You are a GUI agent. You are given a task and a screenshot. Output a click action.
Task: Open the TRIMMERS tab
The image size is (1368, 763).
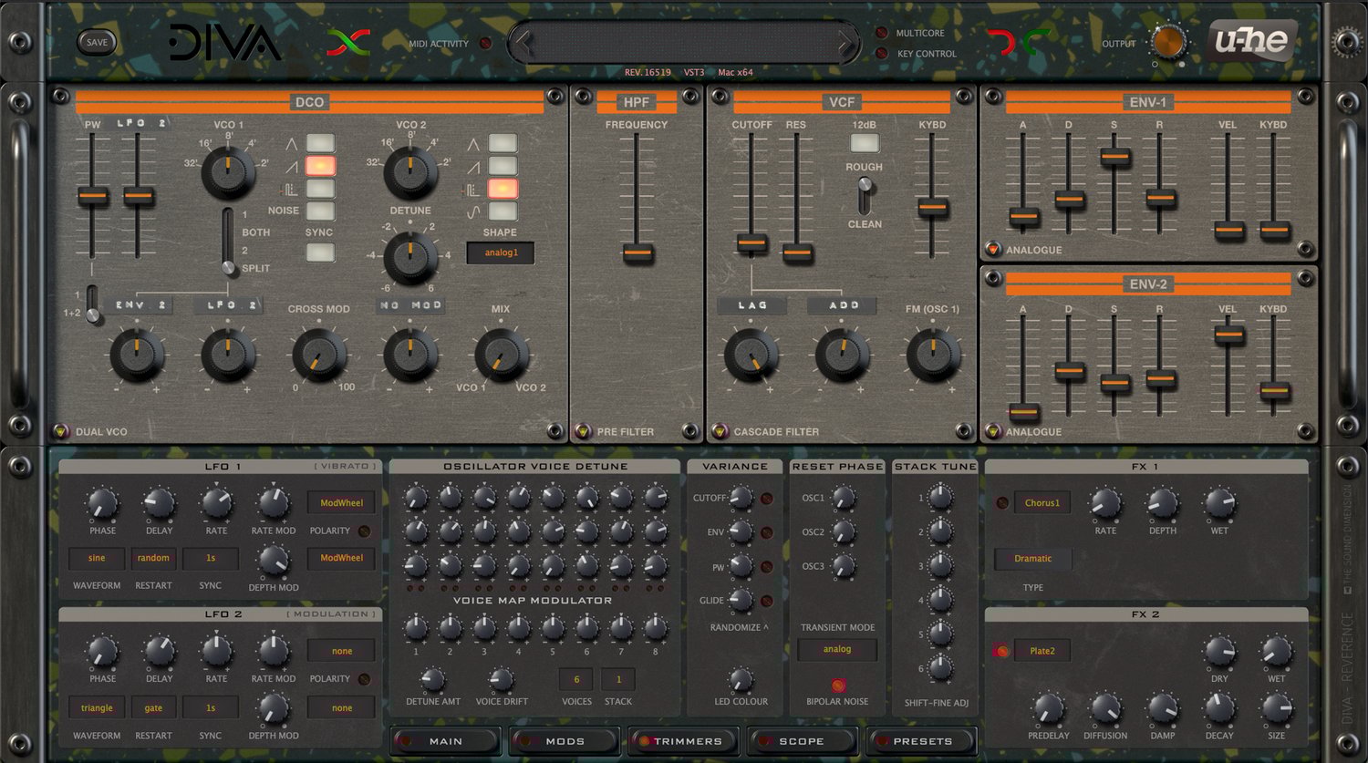tap(684, 741)
